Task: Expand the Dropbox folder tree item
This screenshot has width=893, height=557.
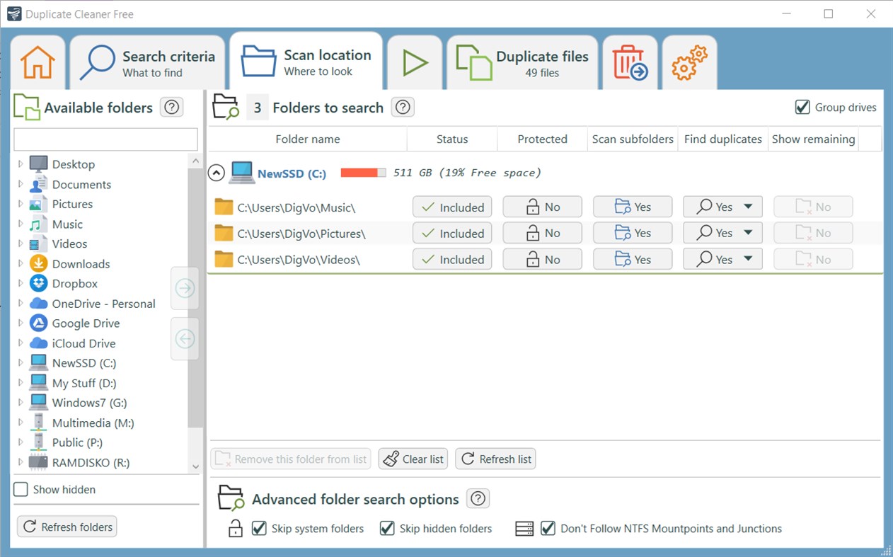Action: [x=21, y=283]
